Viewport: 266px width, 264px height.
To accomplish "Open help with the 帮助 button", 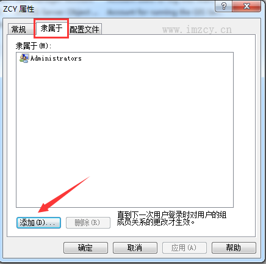I will pyautogui.click(x=234, y=248).
